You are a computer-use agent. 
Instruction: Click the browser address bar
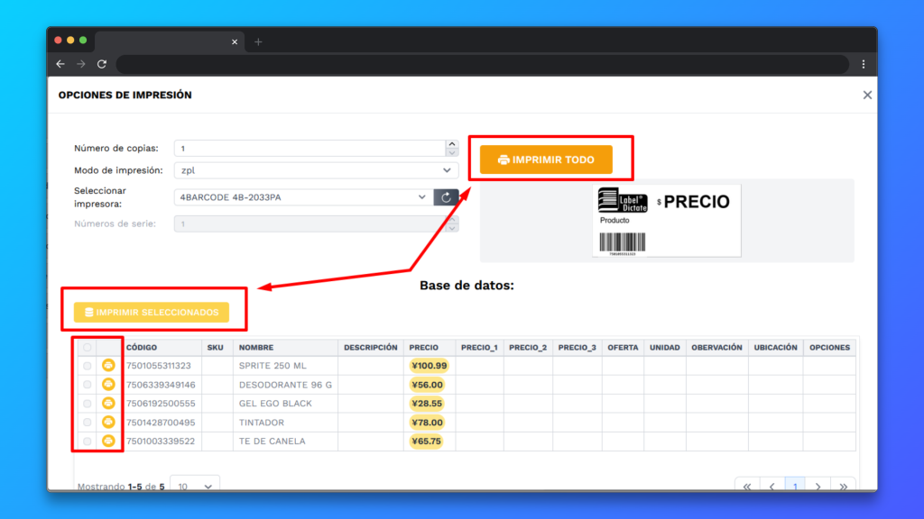click(x=482, y=64)
